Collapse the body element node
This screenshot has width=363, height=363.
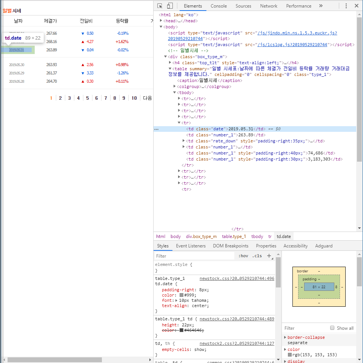pos(161,27)
